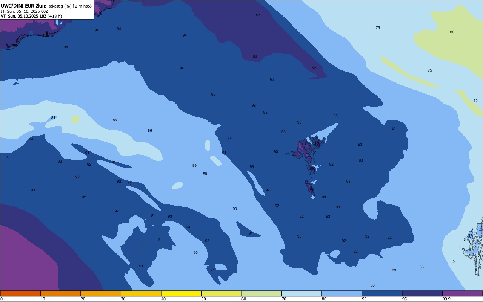The width and height of the screenshot is (483, 302).
Task: Click the legend tick label 99.9
Action: pos(446,299)
